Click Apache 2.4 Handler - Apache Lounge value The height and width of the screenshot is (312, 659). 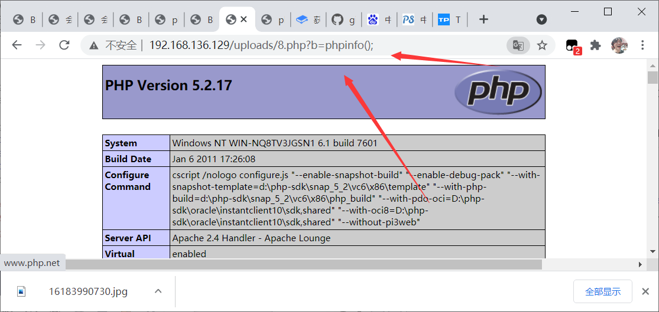coord(251,238)
